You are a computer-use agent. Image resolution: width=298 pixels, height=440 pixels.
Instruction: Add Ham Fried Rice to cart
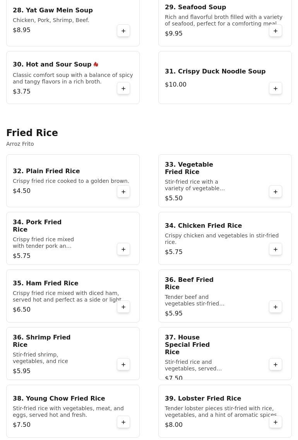[x=123, y=307]
